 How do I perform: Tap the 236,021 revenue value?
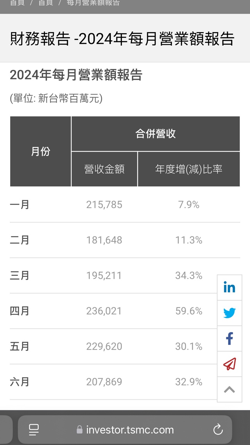pyautogui.click(x=104, y=311)
